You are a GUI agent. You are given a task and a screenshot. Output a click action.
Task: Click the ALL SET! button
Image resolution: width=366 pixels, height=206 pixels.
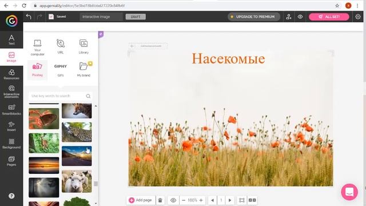[329, 17]
